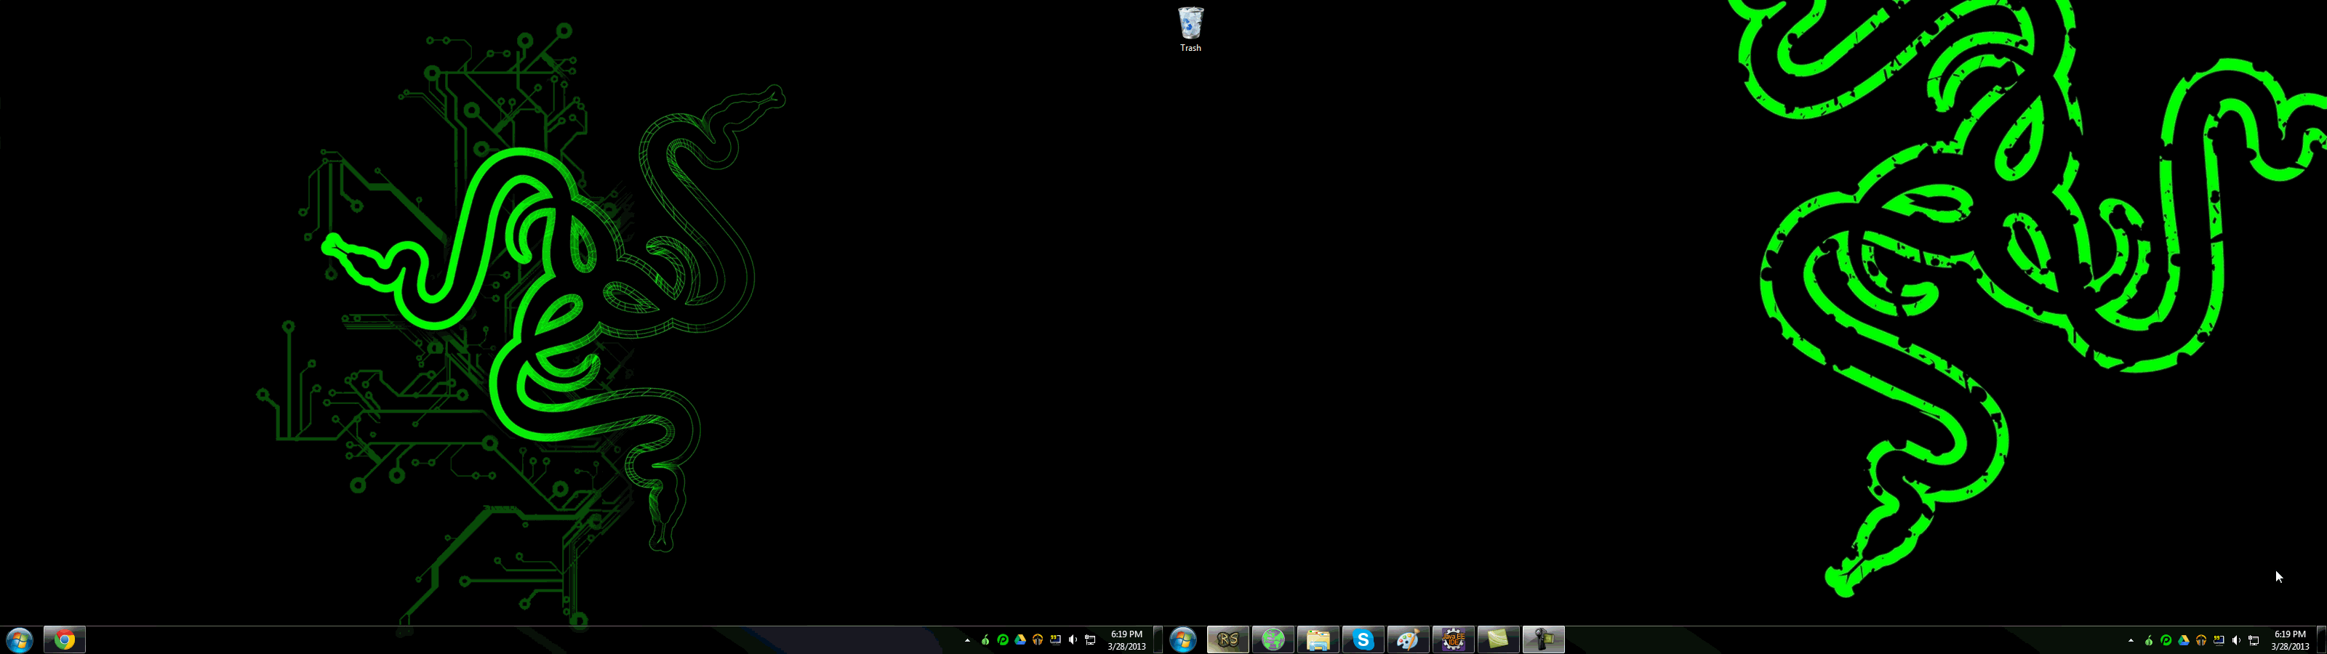Click Tor onion tray icon on Chrome's taskbar
Viewport: 2327px width, 654px height.
coord(985,640)
